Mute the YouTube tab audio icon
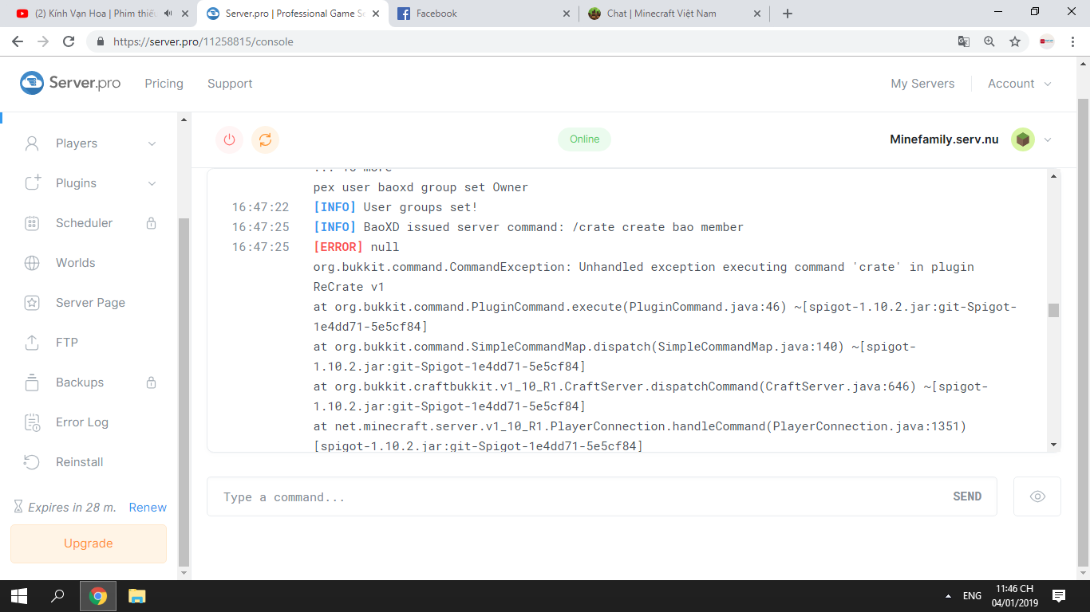The width and height of the screenshot is (1090, 612). [168, 14]
